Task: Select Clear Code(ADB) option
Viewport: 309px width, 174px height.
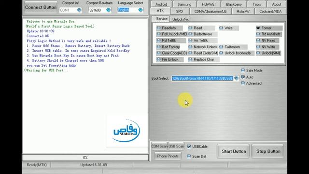Action: pos(172,53)
